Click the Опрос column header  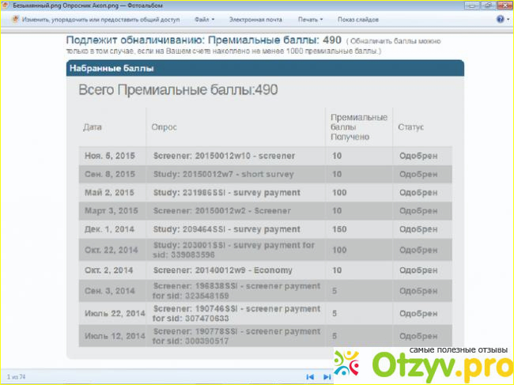[x=164, y=127]
